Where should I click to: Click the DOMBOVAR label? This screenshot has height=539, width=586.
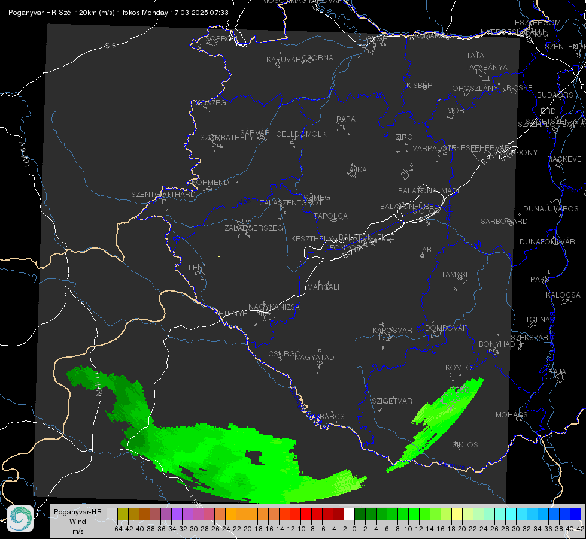coord(446,328)
